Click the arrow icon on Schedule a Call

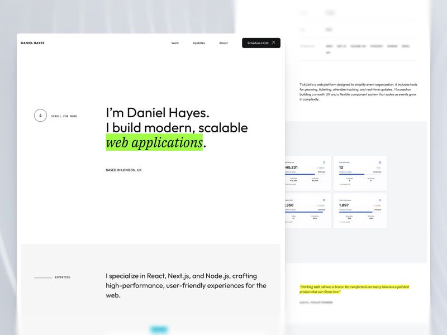[x=273, y=43]
